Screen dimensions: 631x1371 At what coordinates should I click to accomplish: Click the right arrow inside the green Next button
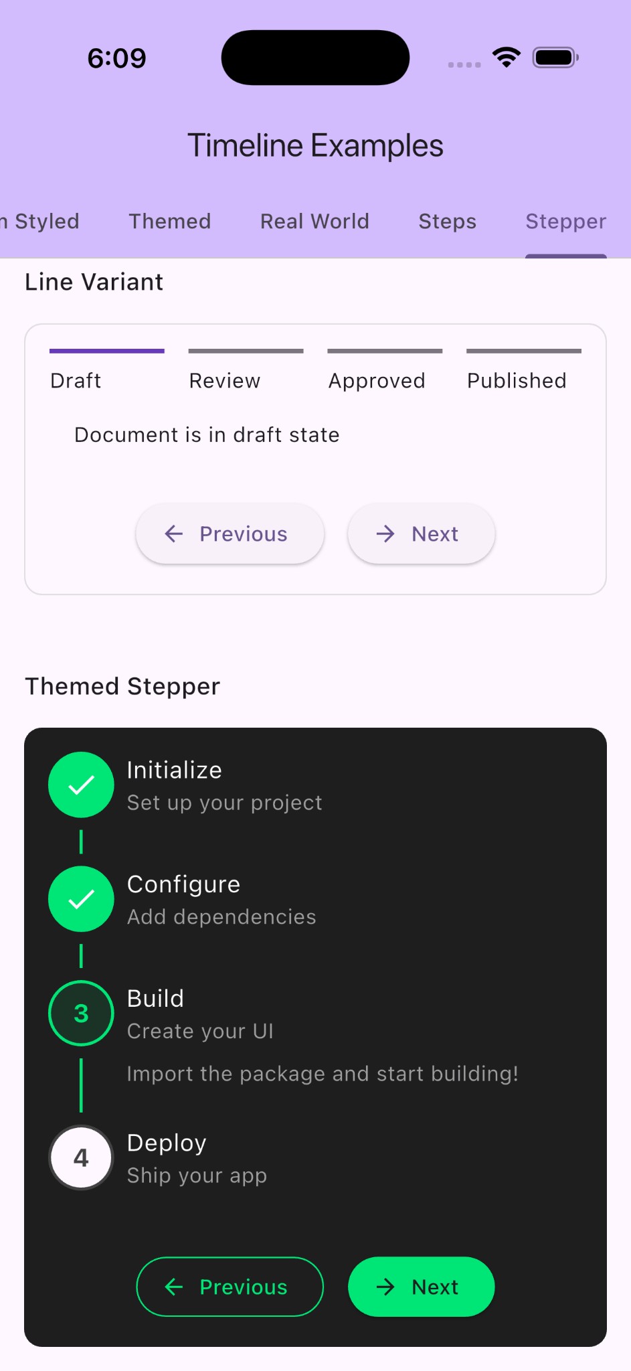[x=385, y=1287]
